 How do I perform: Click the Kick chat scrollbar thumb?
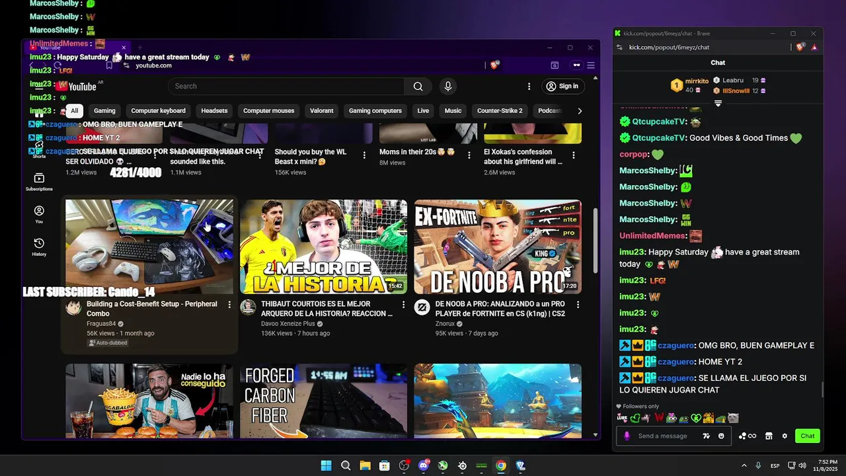pyautogui.click(x=822, y=389)
